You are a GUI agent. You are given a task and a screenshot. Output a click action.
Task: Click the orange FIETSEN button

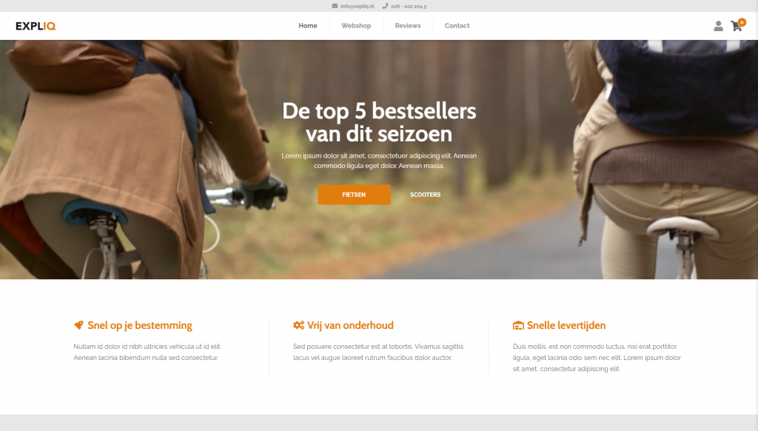coord(354,195)
